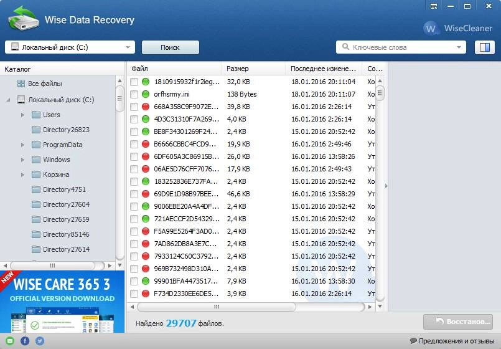Screen dimensions: 501x349
Task: Open the WiseCleaner logo link
Action: [458, 28]
